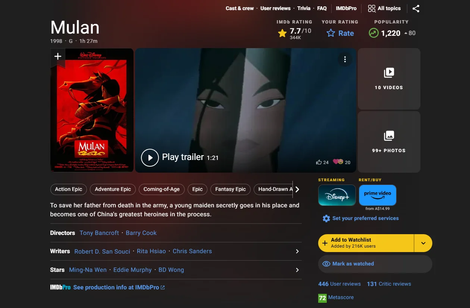The width and height of the screenshot is (470, 308).
Task: Play the Mulan trailer
Action: pyautogui.click(x=150, y=157)
